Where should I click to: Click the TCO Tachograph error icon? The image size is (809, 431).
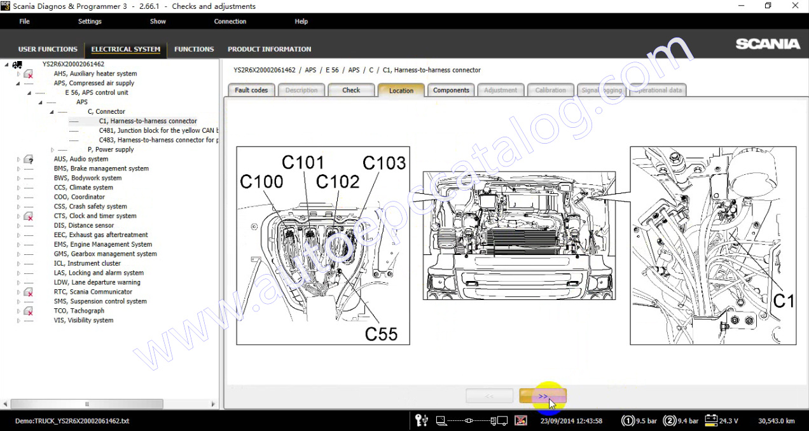(x=28, y=311)
